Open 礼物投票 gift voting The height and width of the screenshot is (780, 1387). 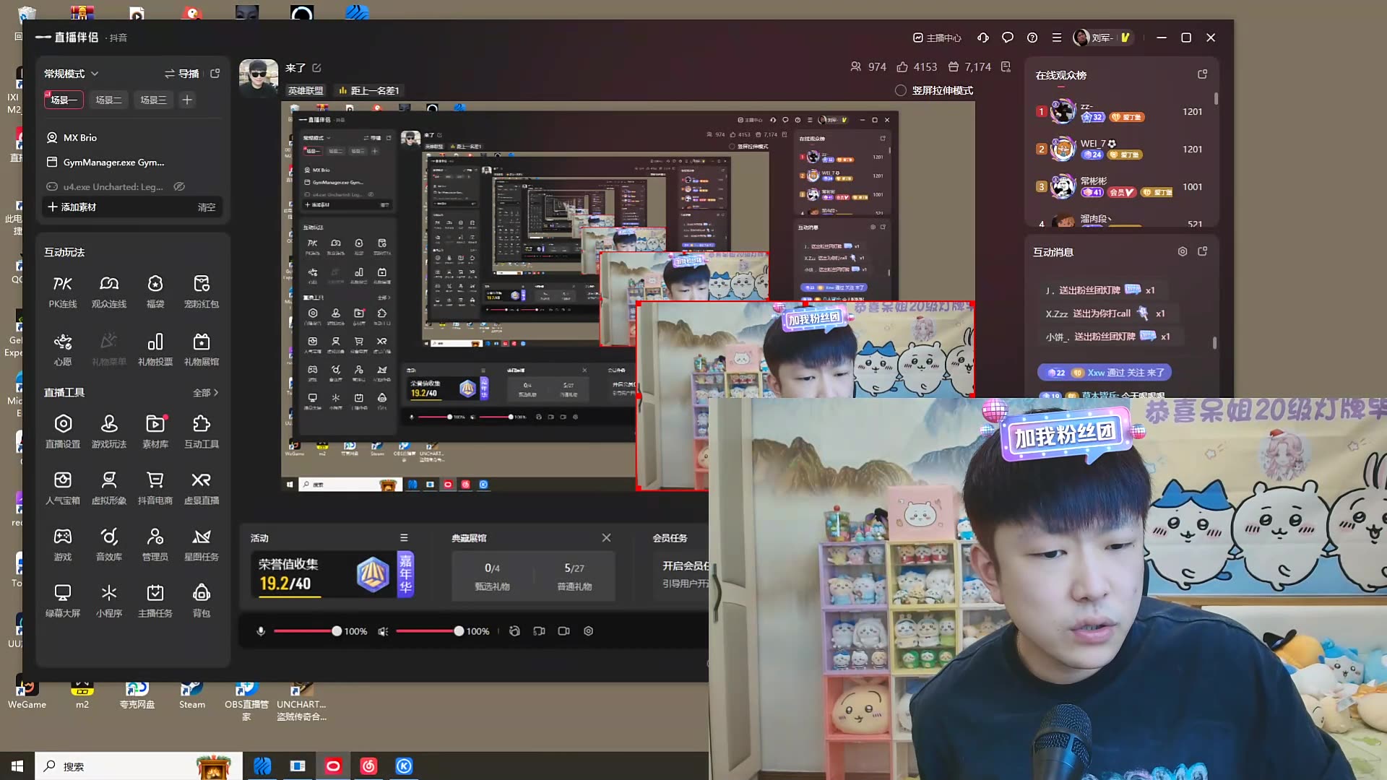point(155,349)
